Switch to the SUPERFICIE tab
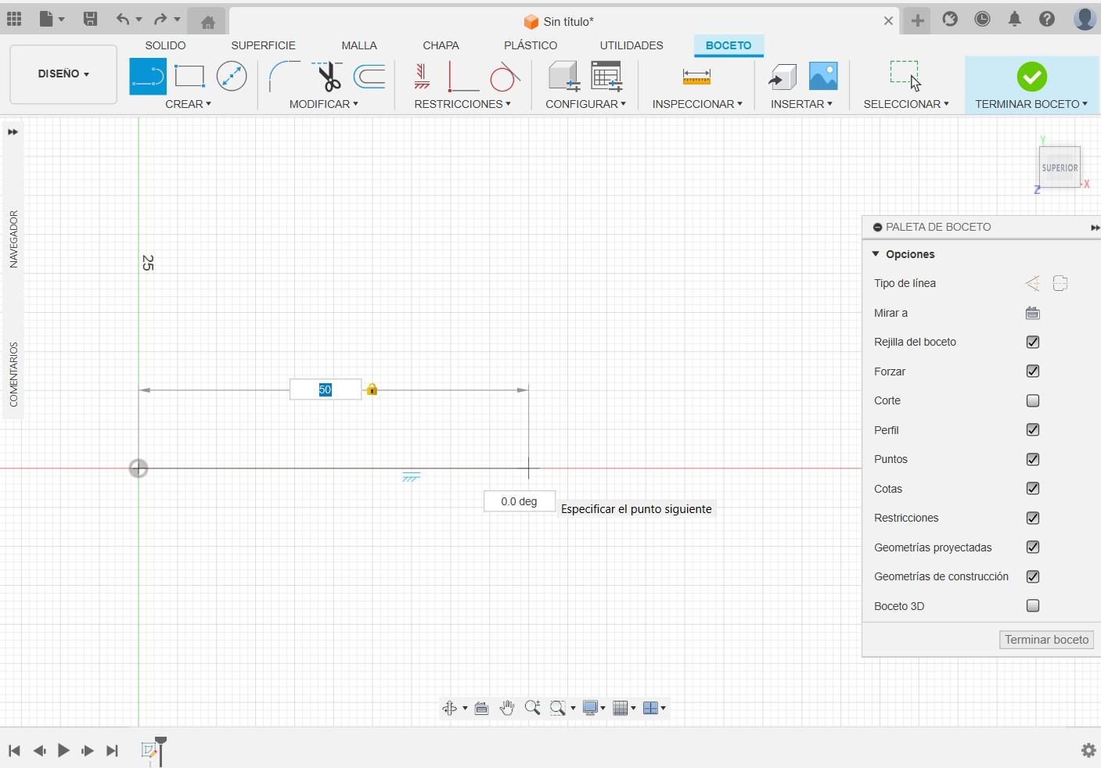1101x768 pixels. [x=263, y=45]
